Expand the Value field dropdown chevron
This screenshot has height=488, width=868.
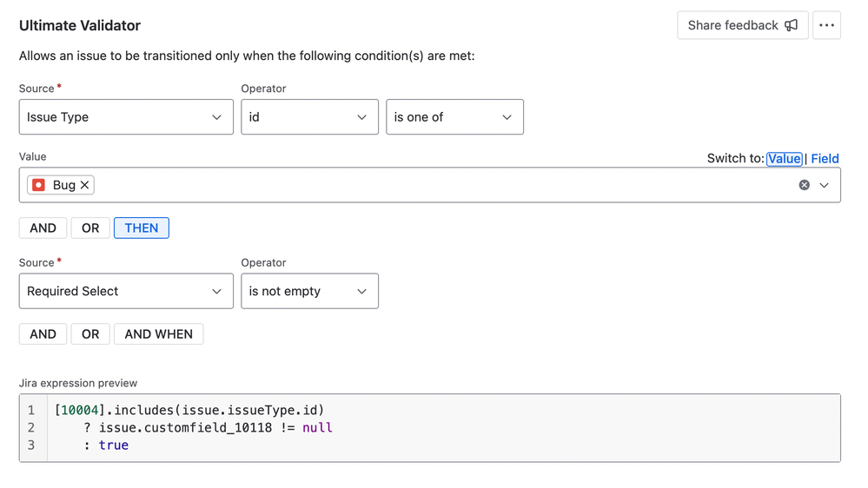click(x=824, y=185)
